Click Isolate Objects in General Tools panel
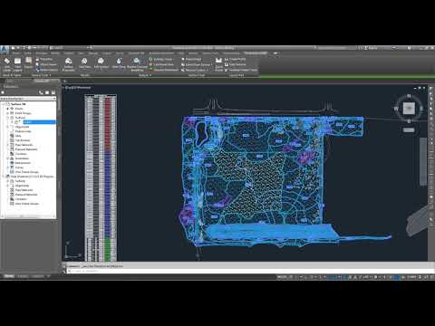 pos(46,70)
